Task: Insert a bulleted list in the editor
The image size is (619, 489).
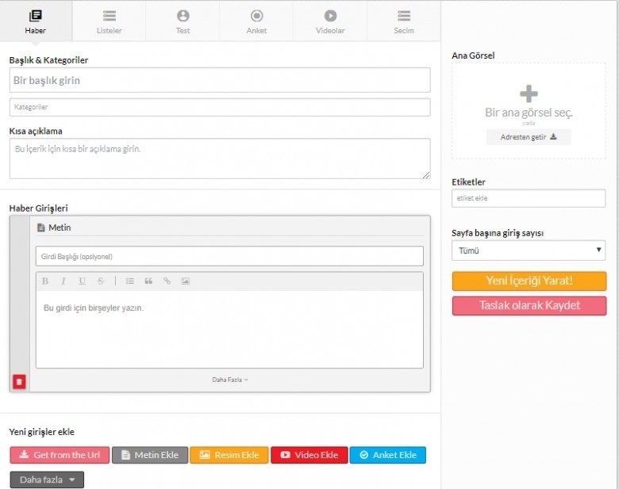Action: click(130, 281)
